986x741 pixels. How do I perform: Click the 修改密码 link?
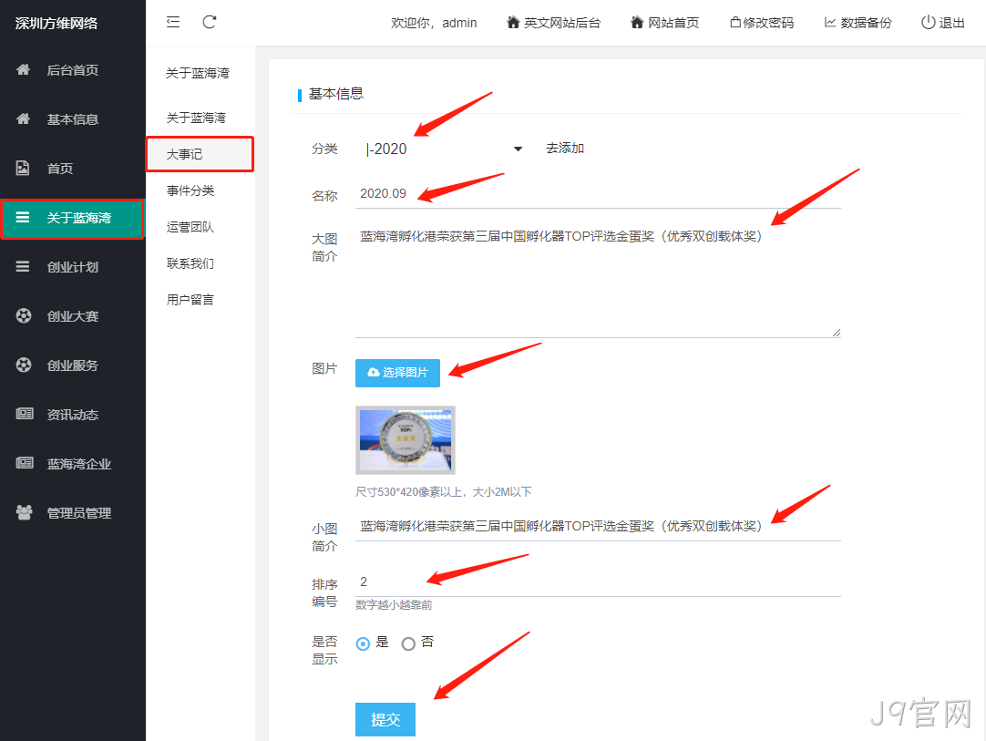pos(762,23)
